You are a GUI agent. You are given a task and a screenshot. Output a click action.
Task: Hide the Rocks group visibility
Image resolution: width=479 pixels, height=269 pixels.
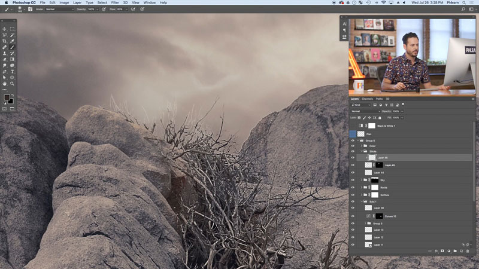pos(353,187)
